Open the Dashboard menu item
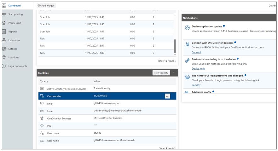Screen dimensions: 278x151 [14, 6]
